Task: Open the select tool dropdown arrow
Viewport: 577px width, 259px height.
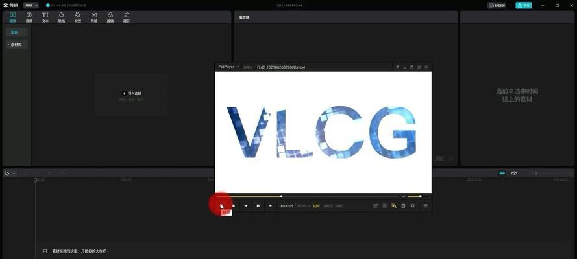Action: 14,174
